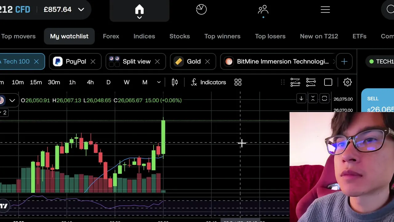Switch to the ETFs tab

tap(359, 36)
